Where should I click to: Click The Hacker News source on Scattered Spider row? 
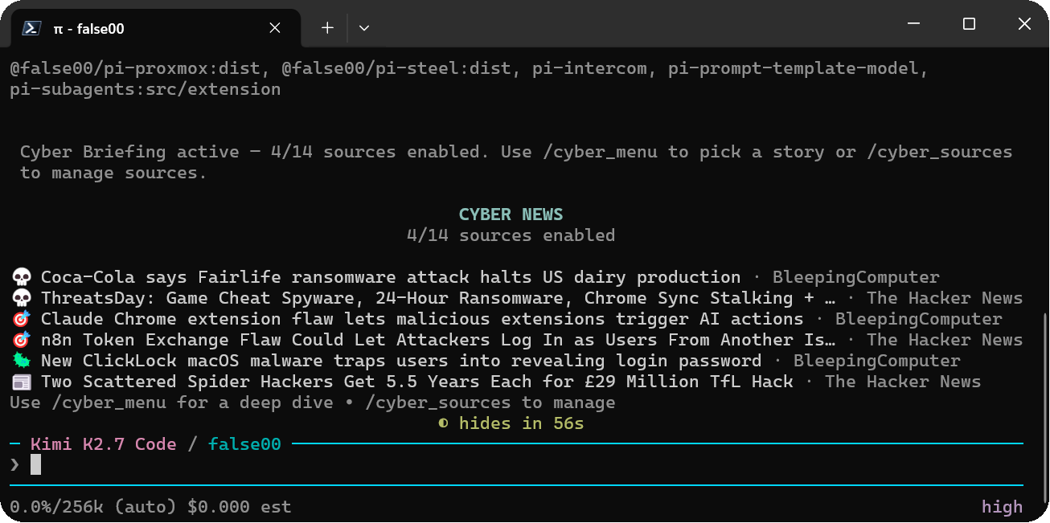tap(903, 382)
